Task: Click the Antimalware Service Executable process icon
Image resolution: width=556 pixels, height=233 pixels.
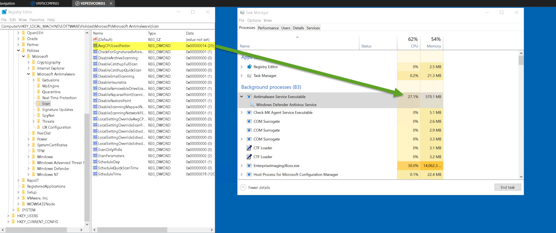Action: point(249,97)
